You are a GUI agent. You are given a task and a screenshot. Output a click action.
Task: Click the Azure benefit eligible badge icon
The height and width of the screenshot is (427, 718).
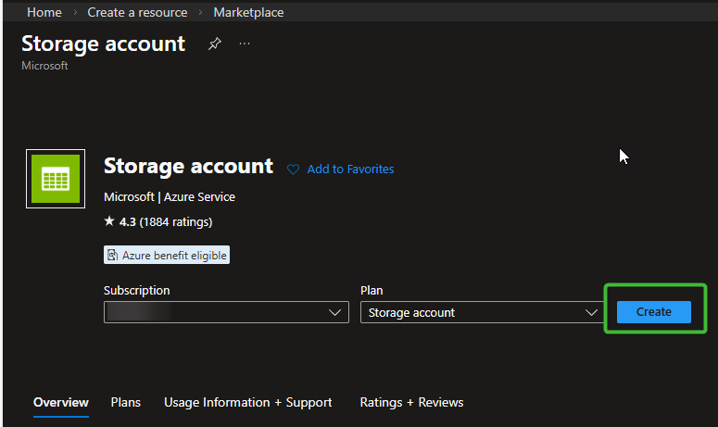pos(113,255)
